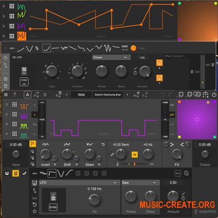Go to previous preset arrow
The image size is (218, 218).
click(x=67, y=94)
